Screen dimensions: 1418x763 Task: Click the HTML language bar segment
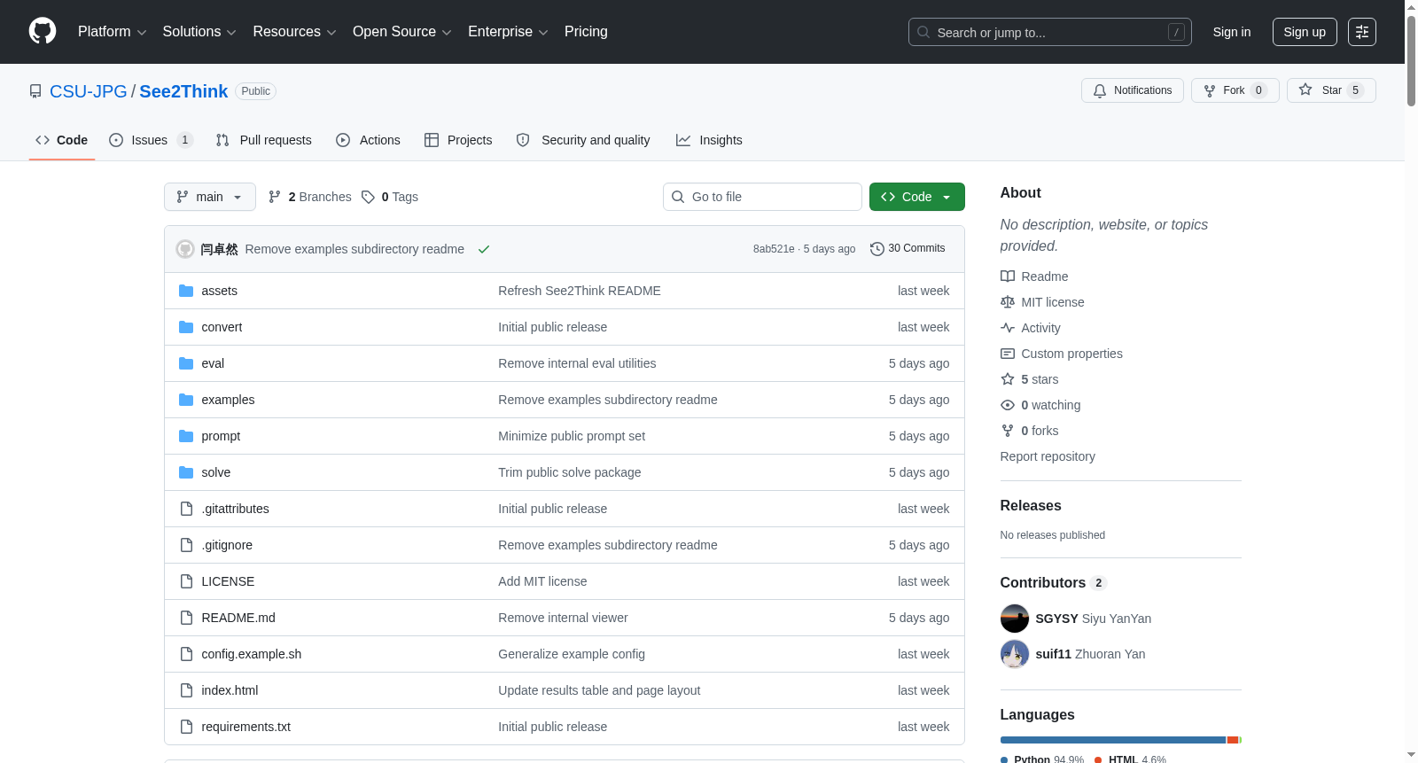point(1233,740)
